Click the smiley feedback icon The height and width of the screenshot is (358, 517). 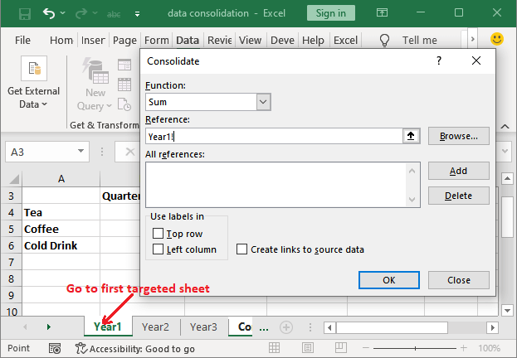tap(497, 39)
